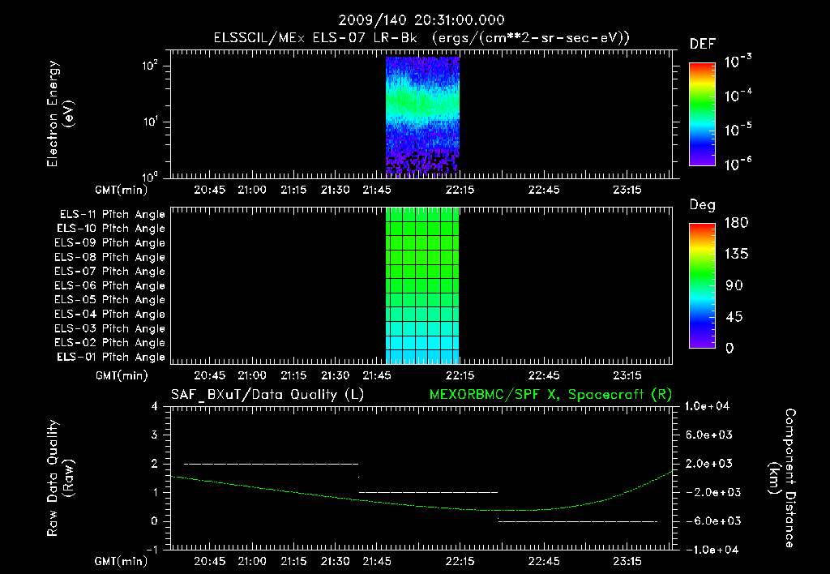Click the SAF_BXuT/Data Quality (L) legend

[x=267, y=395]
